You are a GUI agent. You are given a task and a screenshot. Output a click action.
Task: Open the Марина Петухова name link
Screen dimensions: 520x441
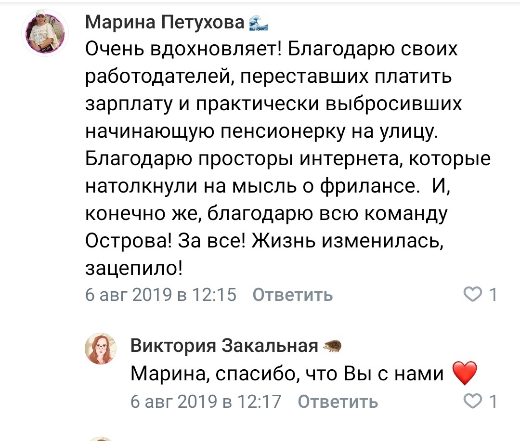pos(165,22)
